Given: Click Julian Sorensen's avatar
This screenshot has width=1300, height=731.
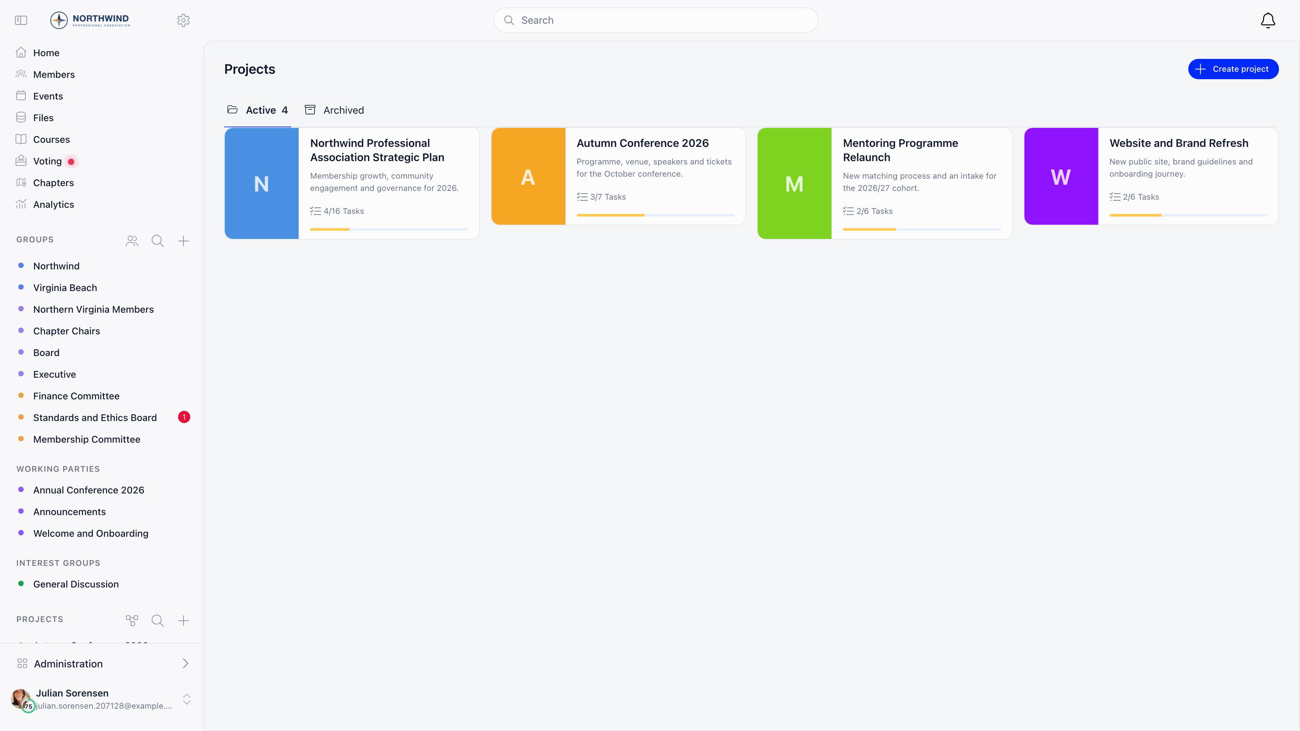Looking at the screenshot, I should tap(21, 699).
